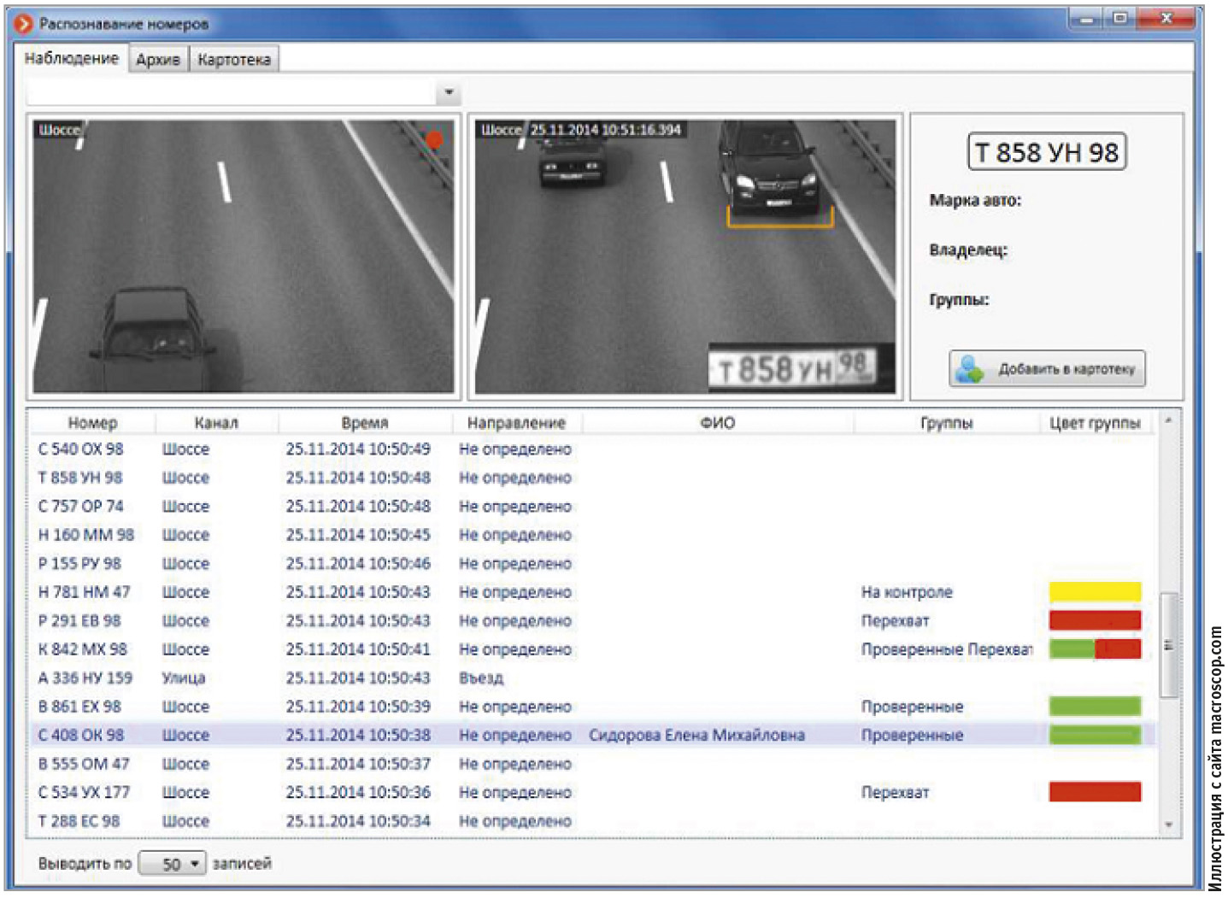Click the Группы column header

(946, 422)
